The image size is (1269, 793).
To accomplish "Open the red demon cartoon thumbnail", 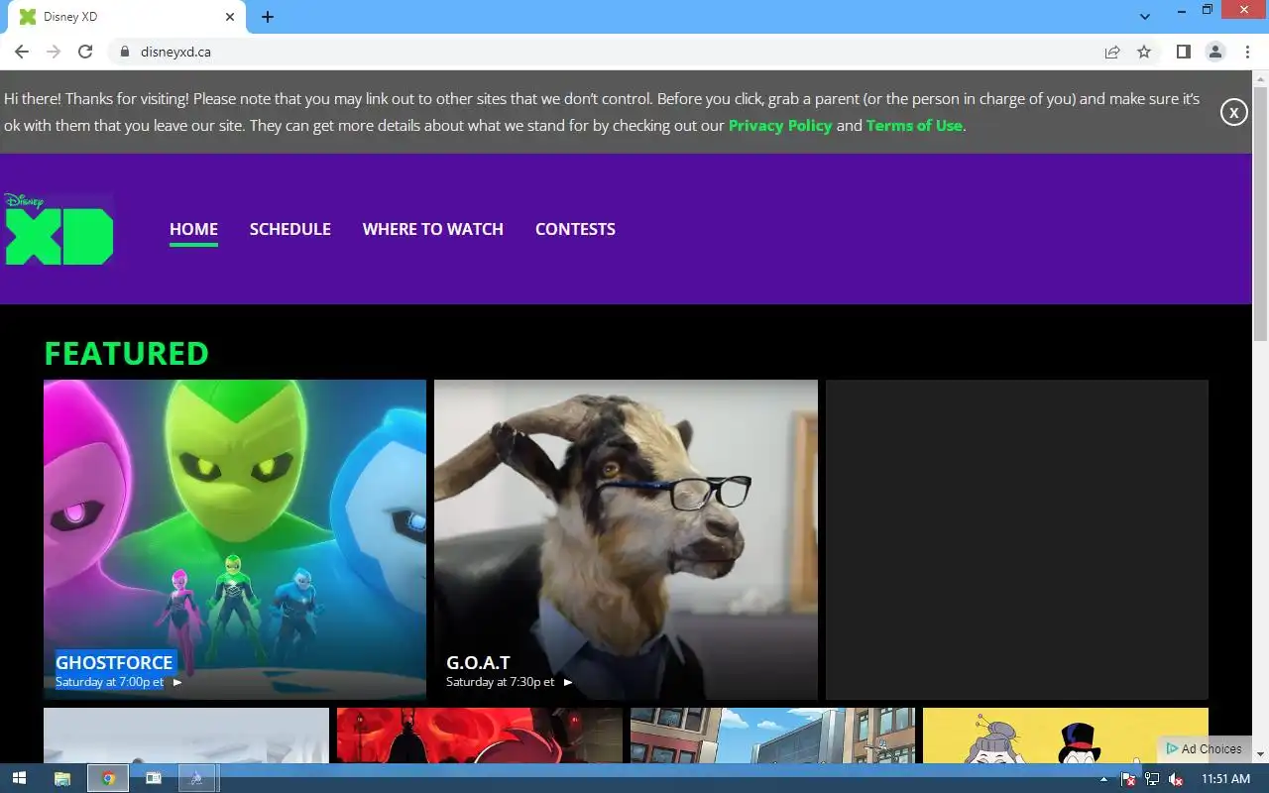I will (x=480, y=736).
